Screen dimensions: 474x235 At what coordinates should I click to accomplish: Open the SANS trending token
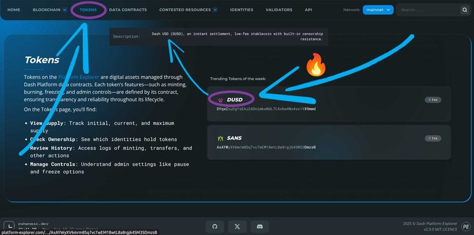click(x=329, y=143)
